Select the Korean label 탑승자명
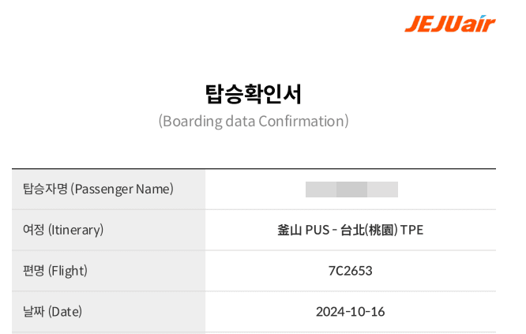 point(45,189)
